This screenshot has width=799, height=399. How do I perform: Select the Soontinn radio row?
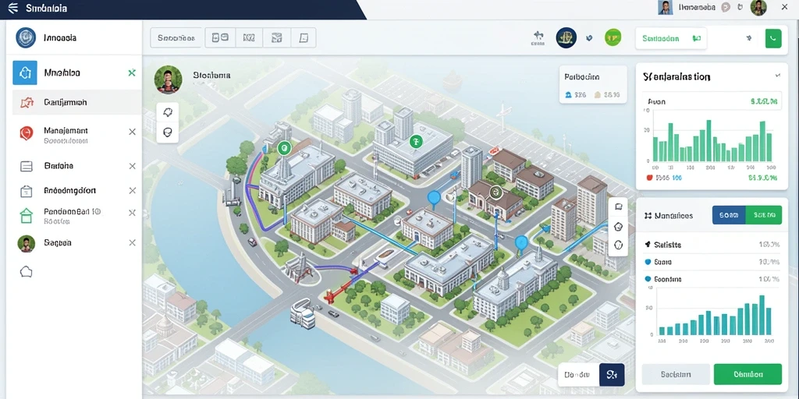click(712, 280)
